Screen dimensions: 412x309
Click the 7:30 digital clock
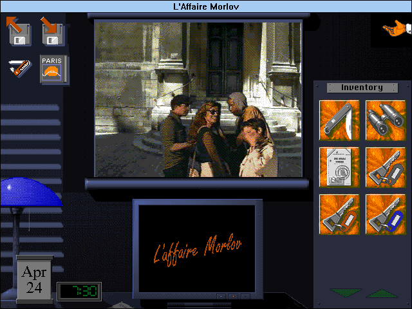click(x=79, y=291)
